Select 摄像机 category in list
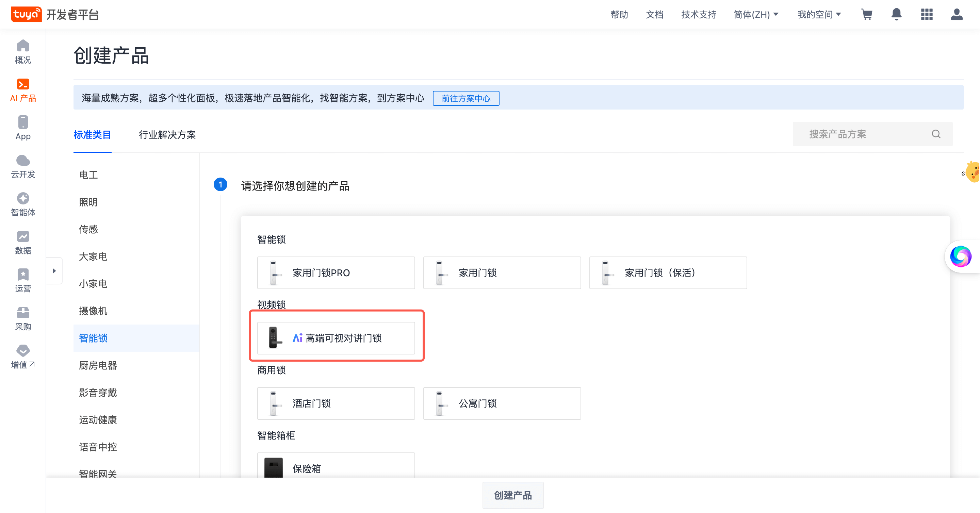Image resolution: width=980 pixels, height=513 pixels. (x=93, y=311)
